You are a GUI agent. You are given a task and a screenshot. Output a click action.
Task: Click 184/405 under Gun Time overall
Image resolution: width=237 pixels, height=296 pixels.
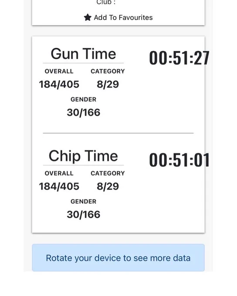click(59, 84)
